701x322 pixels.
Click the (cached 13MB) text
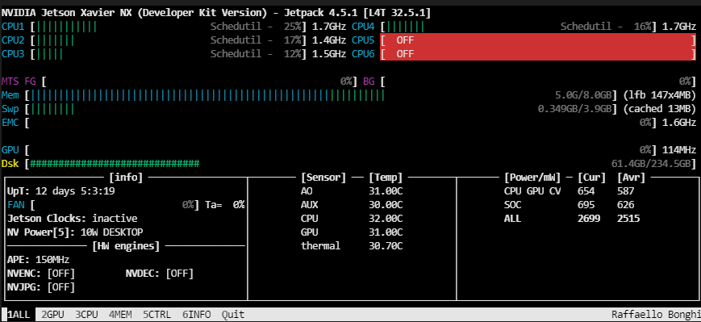pos(659,109)
